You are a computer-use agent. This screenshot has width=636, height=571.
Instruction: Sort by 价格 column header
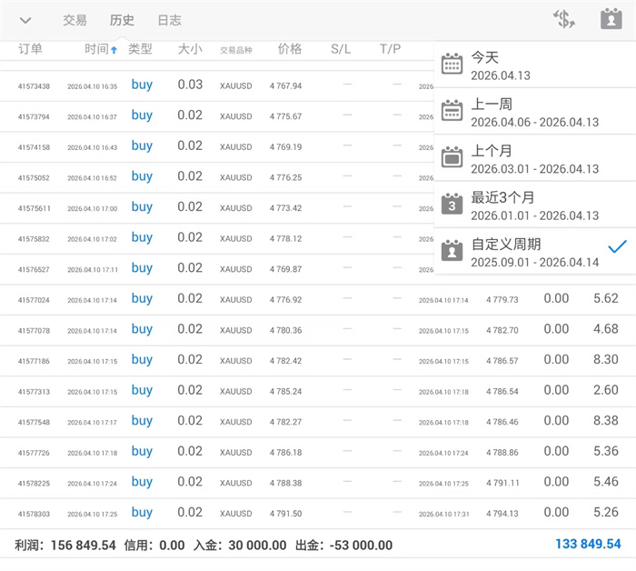(289, 49)
